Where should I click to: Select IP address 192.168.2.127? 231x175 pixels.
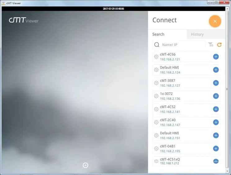(x=170, y=86)
